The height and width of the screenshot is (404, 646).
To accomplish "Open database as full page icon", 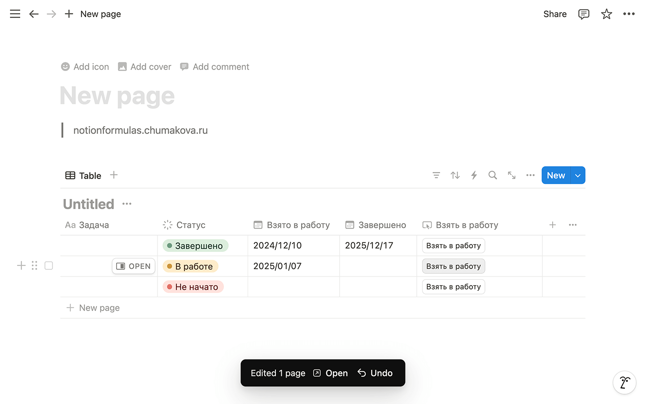I will click(511, 175).
